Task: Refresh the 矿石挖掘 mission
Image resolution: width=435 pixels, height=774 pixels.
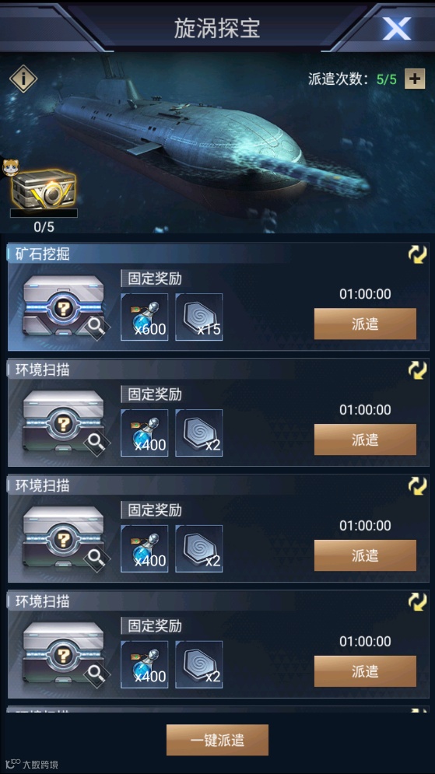Action: point(417,254)
